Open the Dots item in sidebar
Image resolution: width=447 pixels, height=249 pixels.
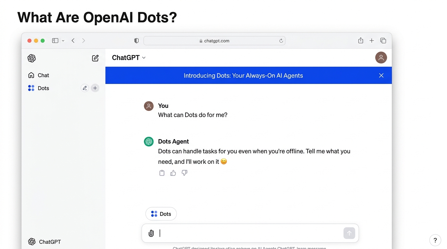pyautogui.click(x=39, y=88)
